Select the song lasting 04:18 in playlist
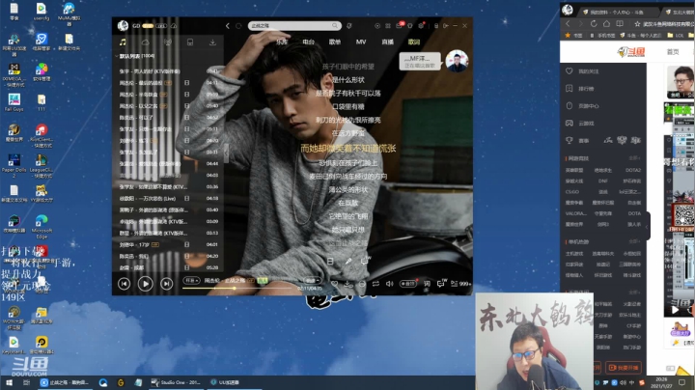The image size is (695, 390). click(x=168, y=199)
